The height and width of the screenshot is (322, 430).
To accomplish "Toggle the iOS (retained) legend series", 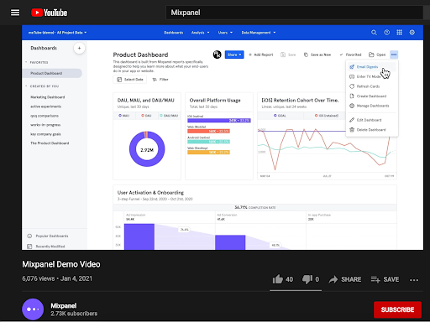I will pyautogui.click(x=327, y=116).
